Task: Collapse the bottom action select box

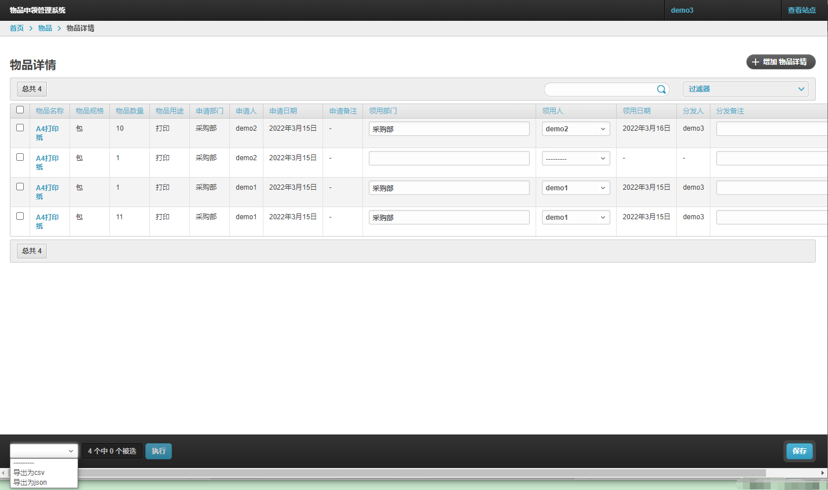Action: (x=44, y=451)
